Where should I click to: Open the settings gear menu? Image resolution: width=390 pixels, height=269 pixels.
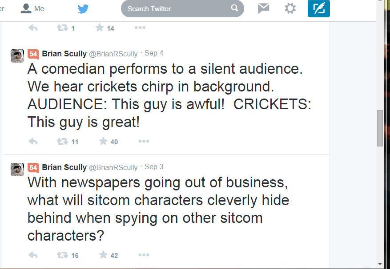(x=290, y=8)
